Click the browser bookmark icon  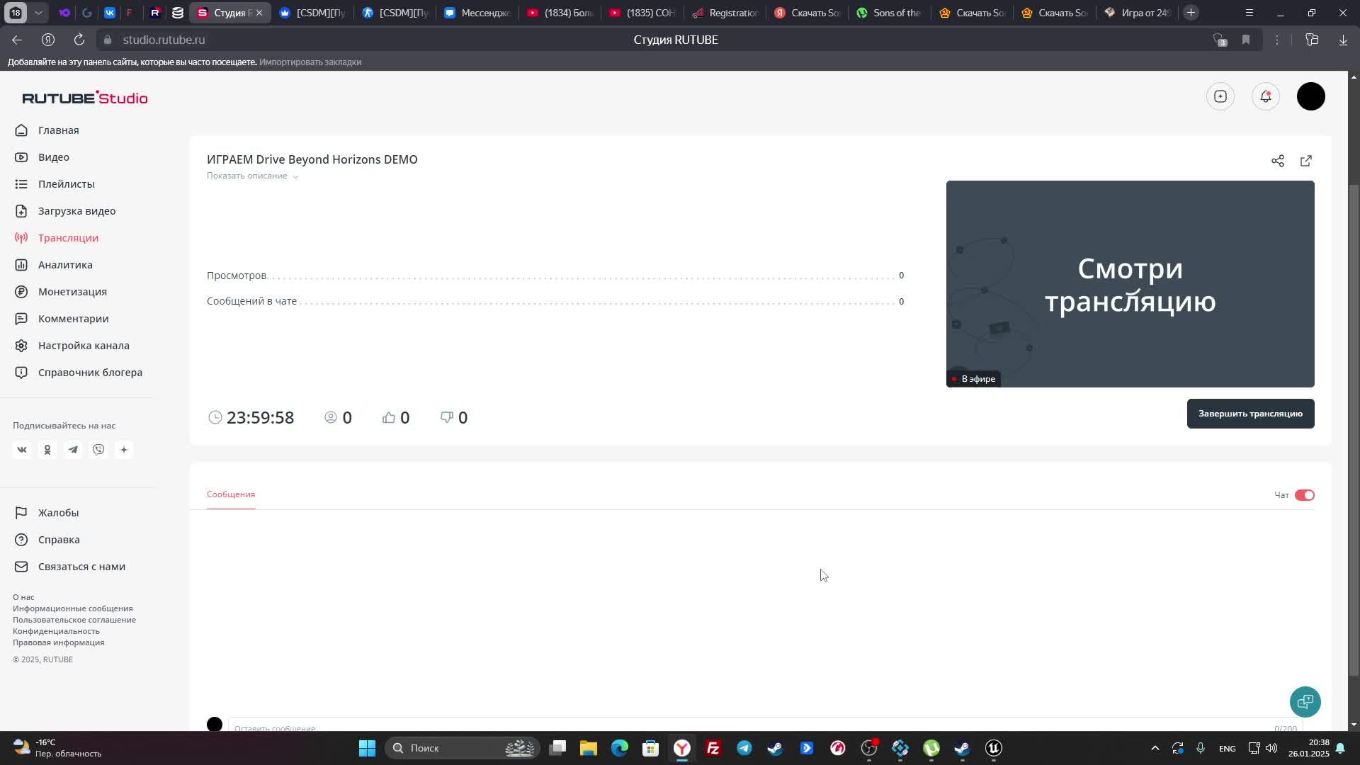coord(1246,40)
